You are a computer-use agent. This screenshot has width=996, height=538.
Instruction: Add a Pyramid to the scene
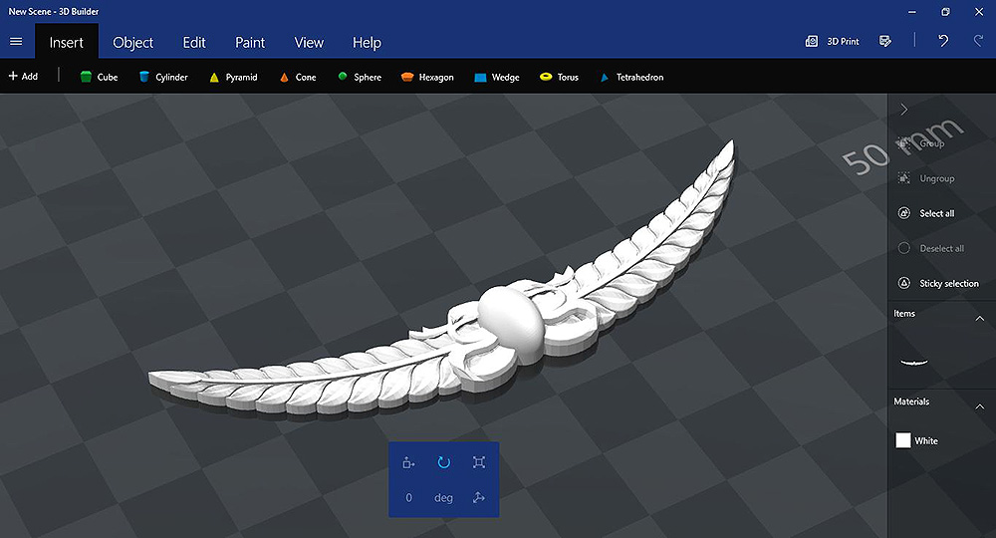pyautogui.click(x=233, y=77)
